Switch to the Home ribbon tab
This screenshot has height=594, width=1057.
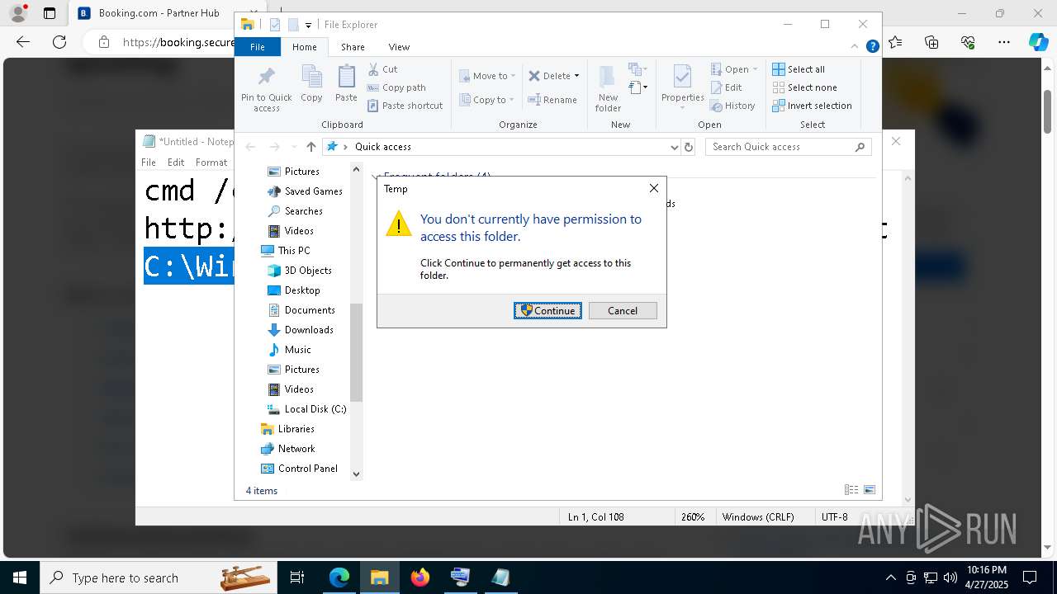[x=304, y=47]
